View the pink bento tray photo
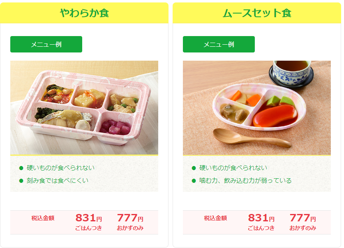The height and width of the screenshot is (248, 344). [84, 108]
